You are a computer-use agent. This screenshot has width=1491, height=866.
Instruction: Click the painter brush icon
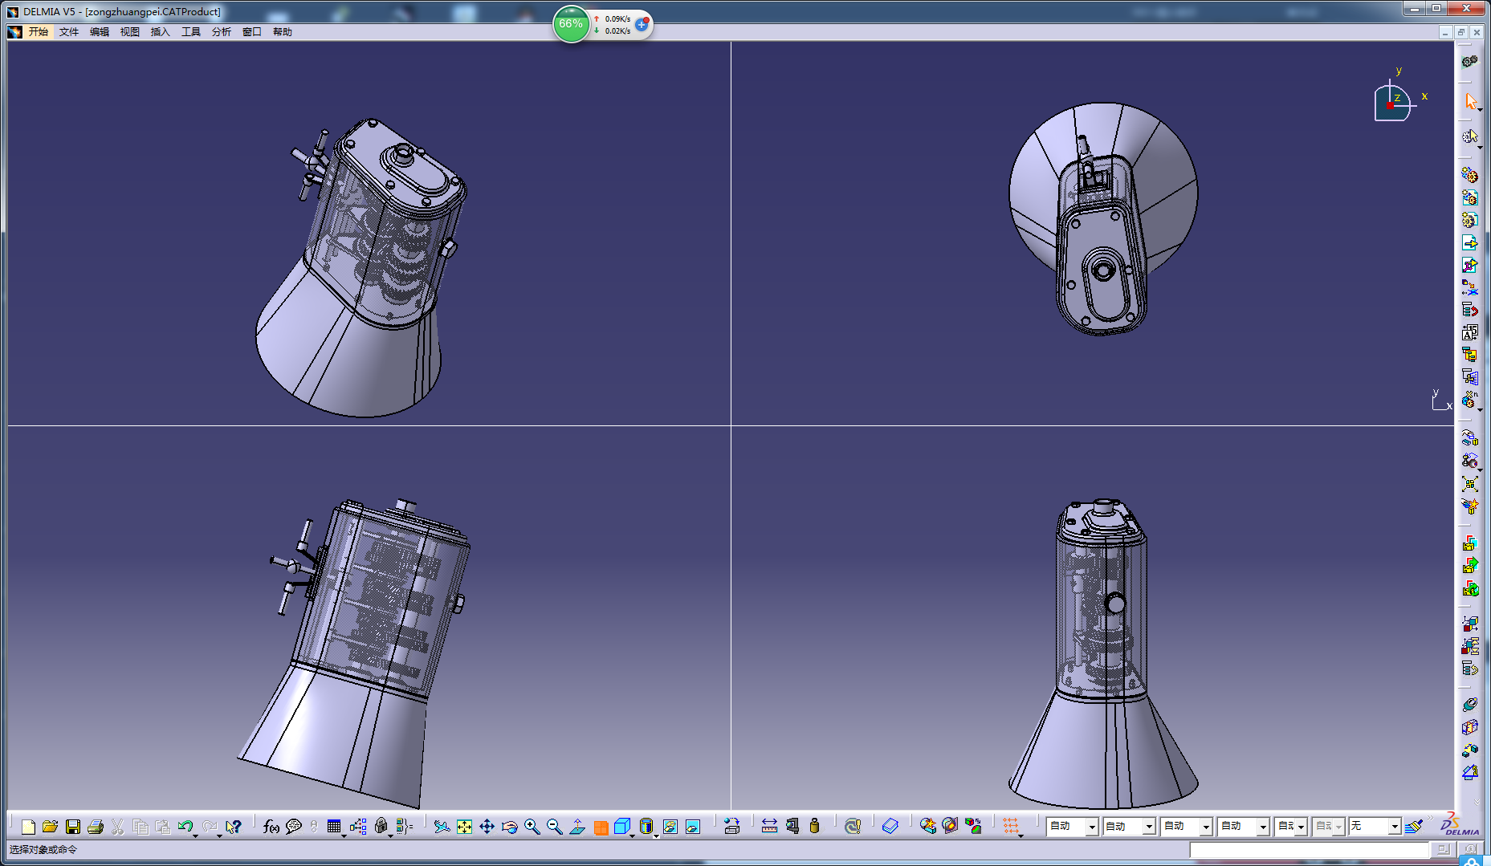[1414, 827]
